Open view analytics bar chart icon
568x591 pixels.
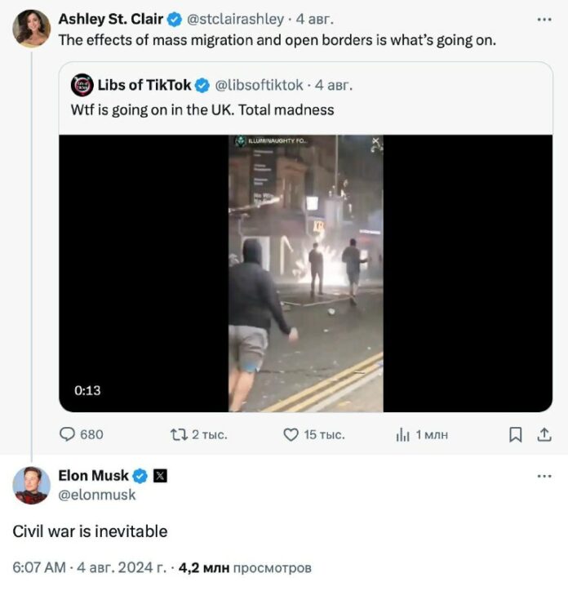coord(402,435)
